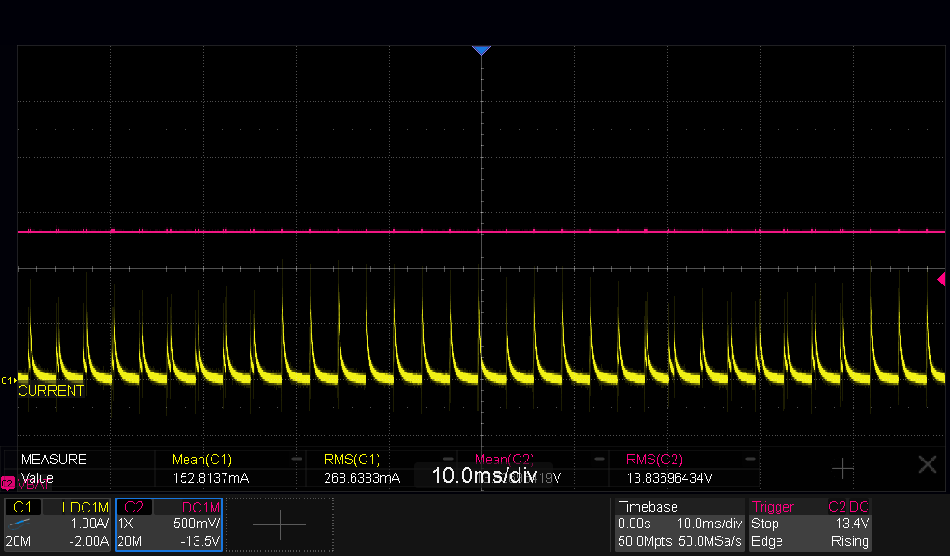Click the blue trigger position marker
This screenshot has width=950, height=556.
coord(481,51)
